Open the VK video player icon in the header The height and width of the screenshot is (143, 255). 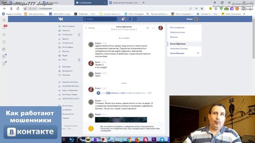coord(135,19)
